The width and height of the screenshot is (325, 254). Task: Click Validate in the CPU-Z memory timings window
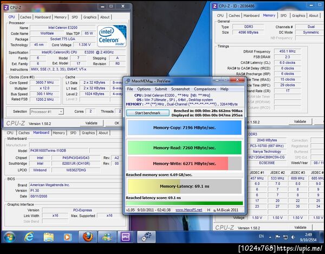click(300, 122)
